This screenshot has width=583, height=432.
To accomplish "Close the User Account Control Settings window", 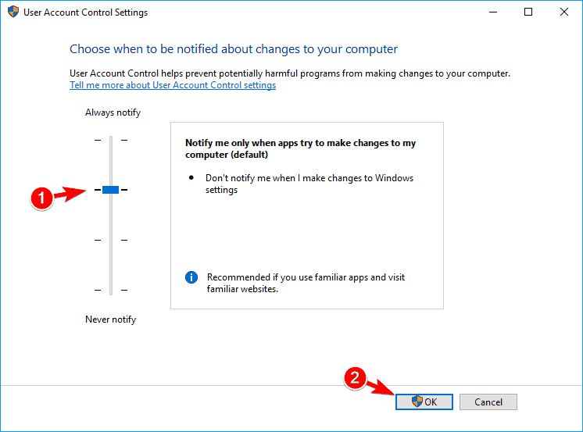I will [x=564, y=12].
